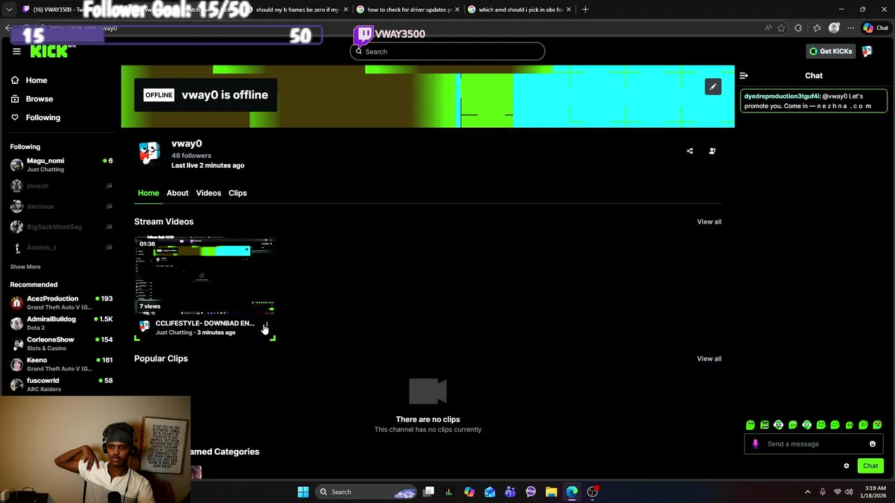Switch to the Videos tab
This screenshot has width=895, height=503.
coord(208,193)
